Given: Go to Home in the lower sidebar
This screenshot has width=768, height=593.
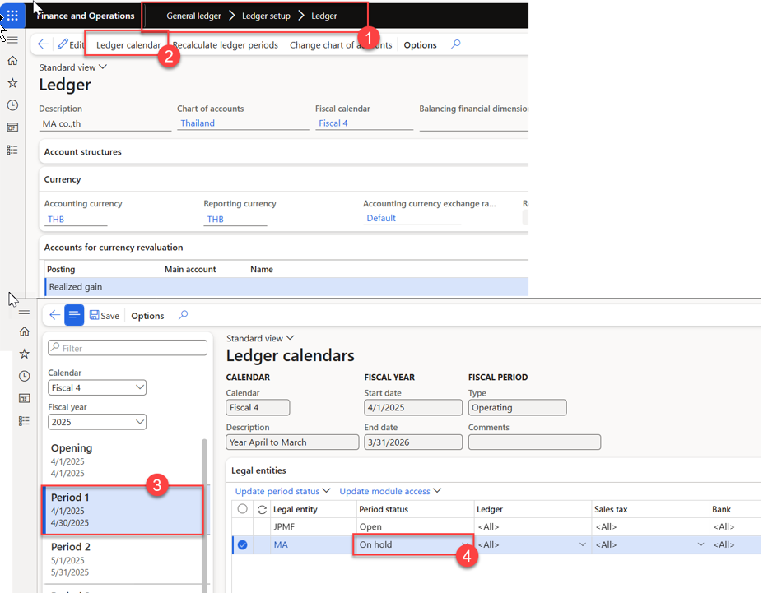Looking at the screenshot, I should (24, 331).
